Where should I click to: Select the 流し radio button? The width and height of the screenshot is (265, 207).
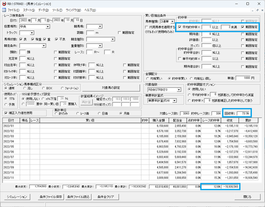(x=25, y=88)
